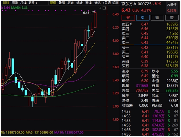Select the 卖四 price 6.46

[145, 29]
